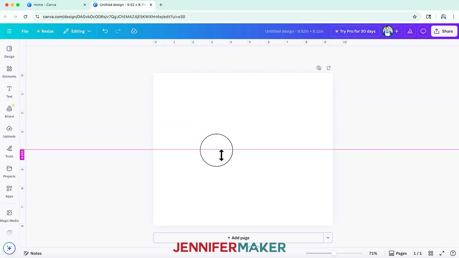459x258 pixels.
Task: Open the Brand panel
Action: pyautogui.click(x=9, y=112)
